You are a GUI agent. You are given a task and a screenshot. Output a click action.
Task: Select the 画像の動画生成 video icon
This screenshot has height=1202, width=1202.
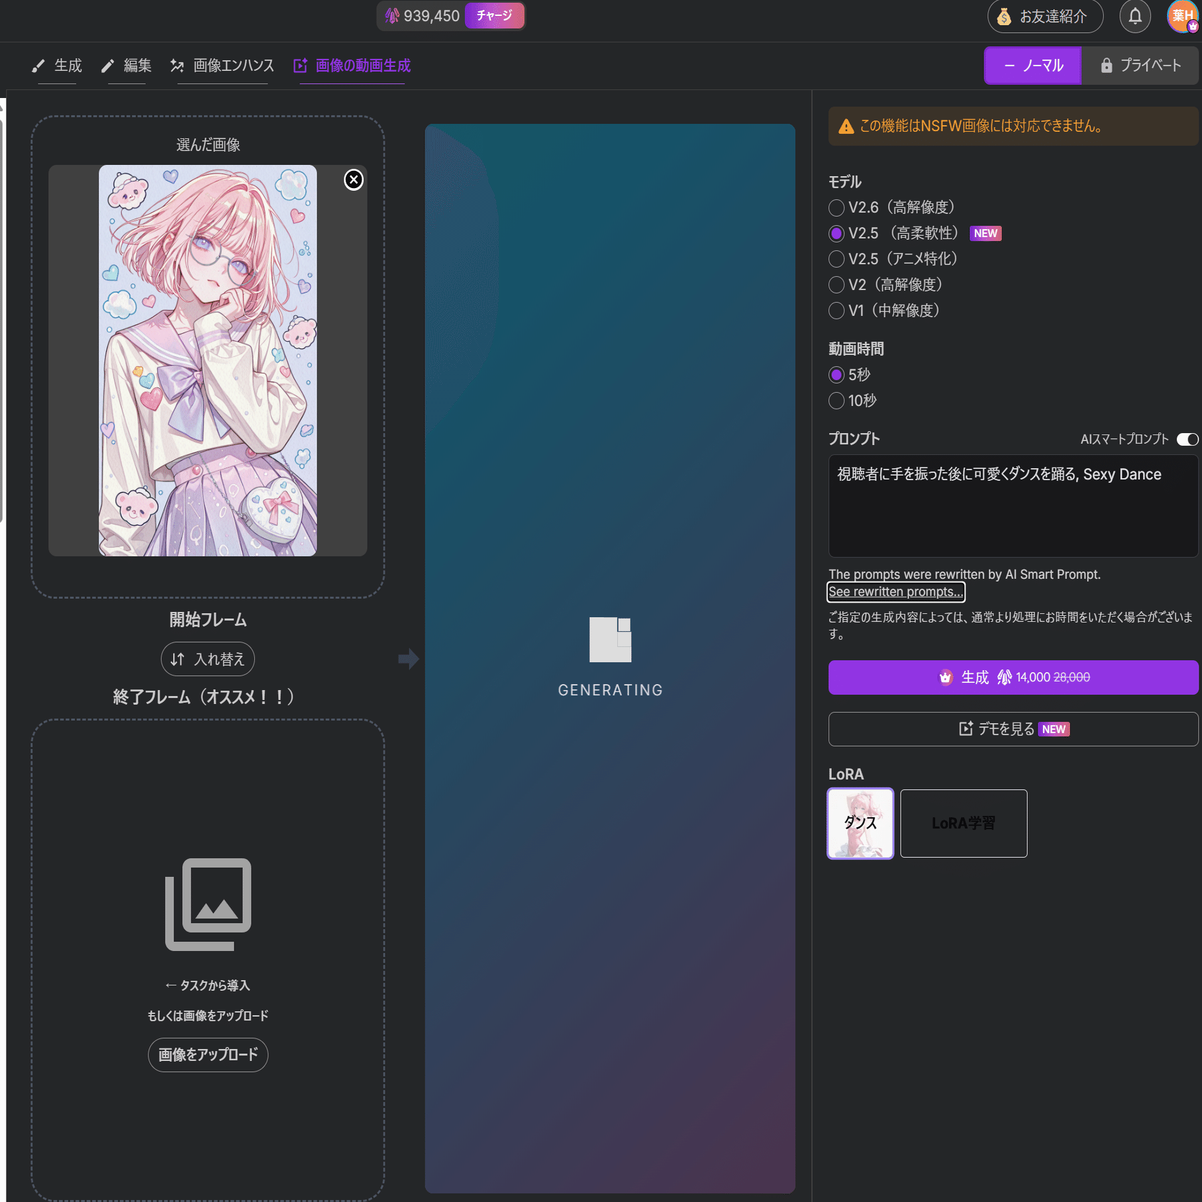pos(301,66)
